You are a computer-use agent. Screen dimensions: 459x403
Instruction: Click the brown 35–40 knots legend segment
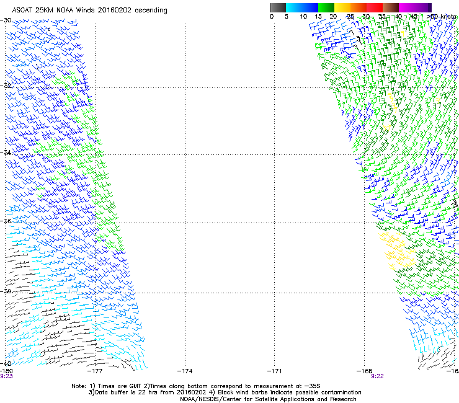[391, 7]
